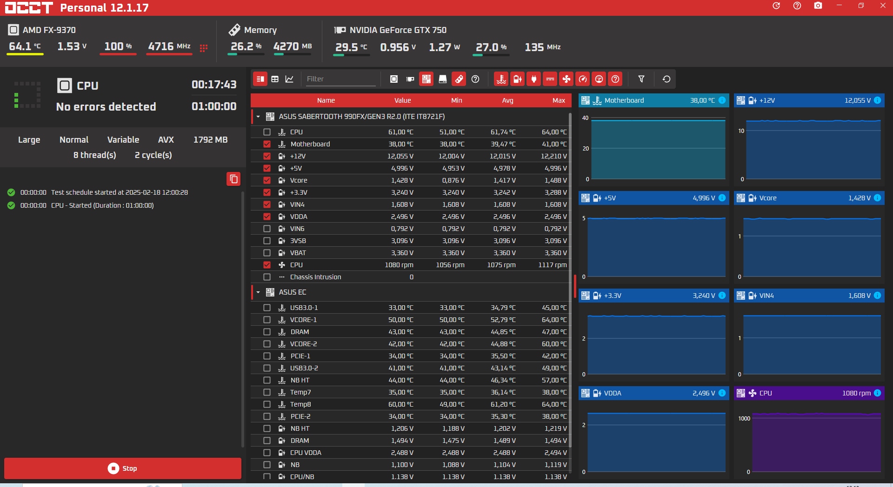Click the update refresh icon in the title bar
The image size is (893, 487).
click(776, 6)
